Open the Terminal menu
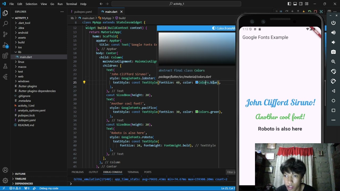This screenshot has height=191, width=340. [71, 4]
